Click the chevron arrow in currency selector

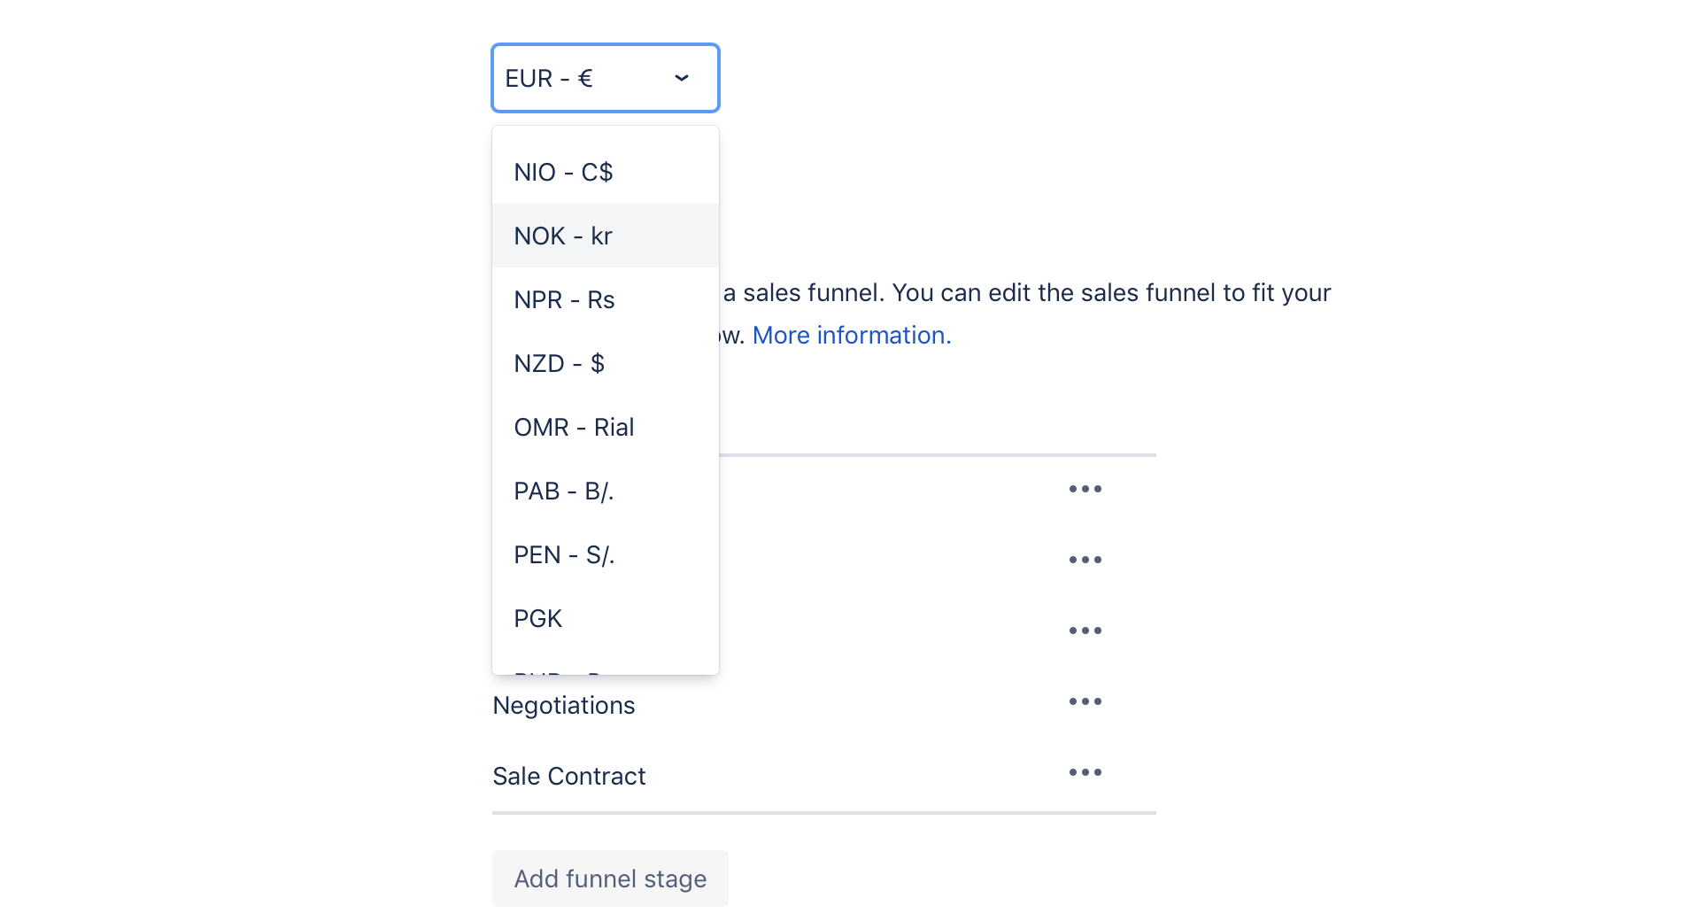click(x=682, y=78)
